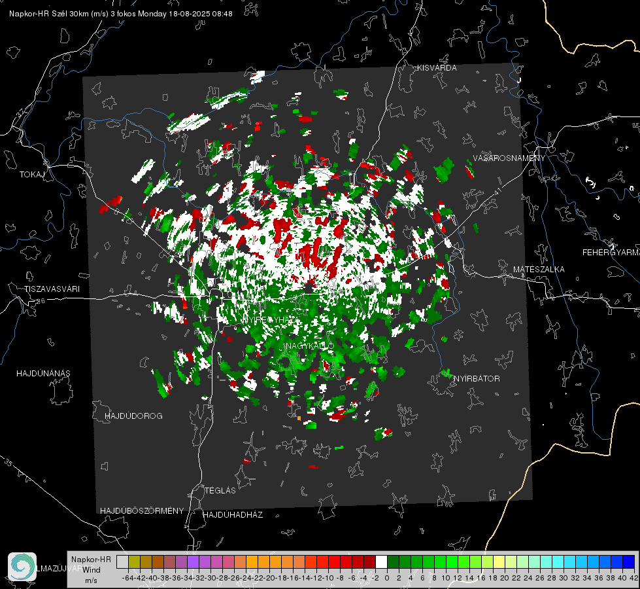
Task: Click the TISZAVASVÁRI town label
Action: coord(52,289)
